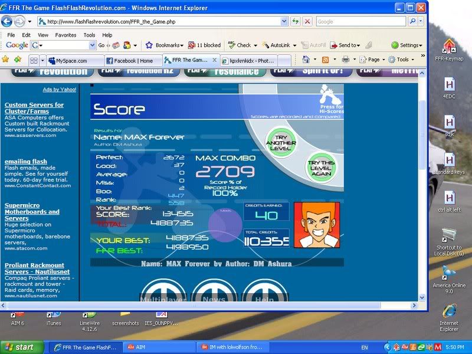
Task: Open the FFR-Keymap desktop icon
Action: click(449, 50)
